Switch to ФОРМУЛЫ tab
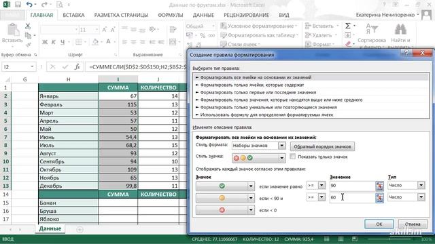435x244 pixels. coord(171,15)
